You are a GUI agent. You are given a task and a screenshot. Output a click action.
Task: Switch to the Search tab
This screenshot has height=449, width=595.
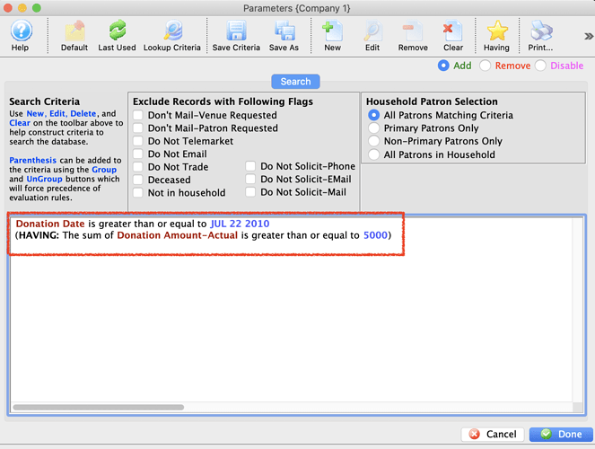click(x=295, y=82)
